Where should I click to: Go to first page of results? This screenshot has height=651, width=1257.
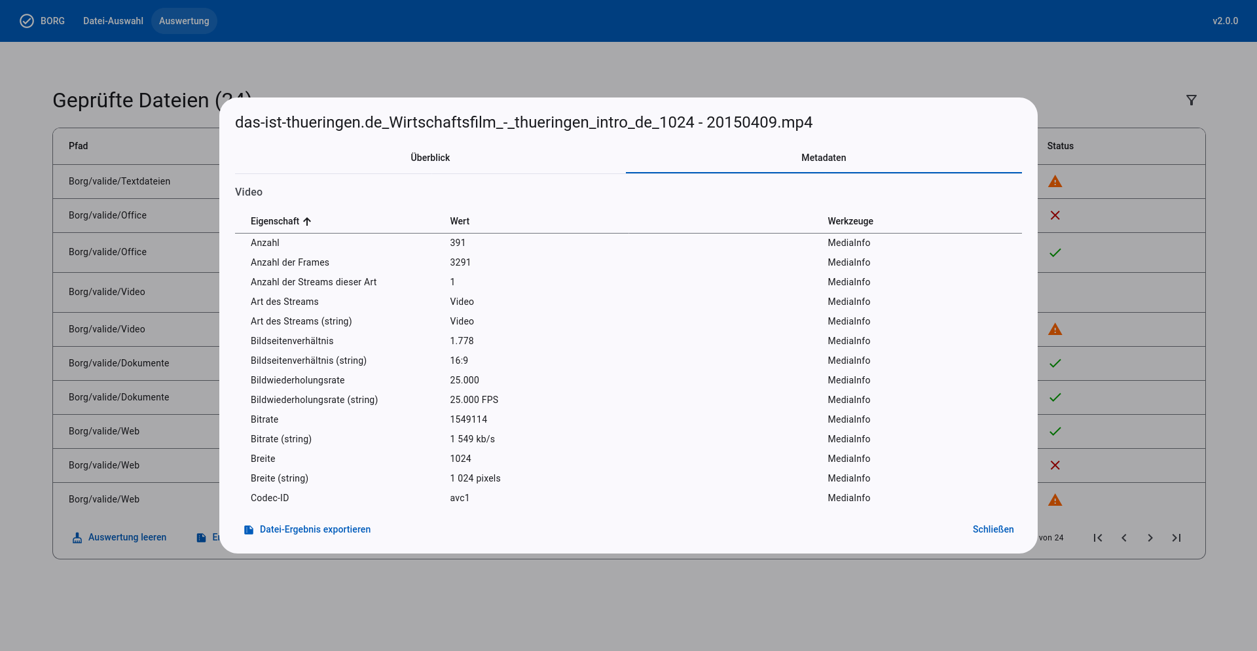tap(1098, 538)
